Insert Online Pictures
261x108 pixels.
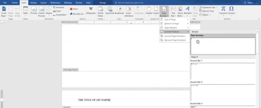42,12
